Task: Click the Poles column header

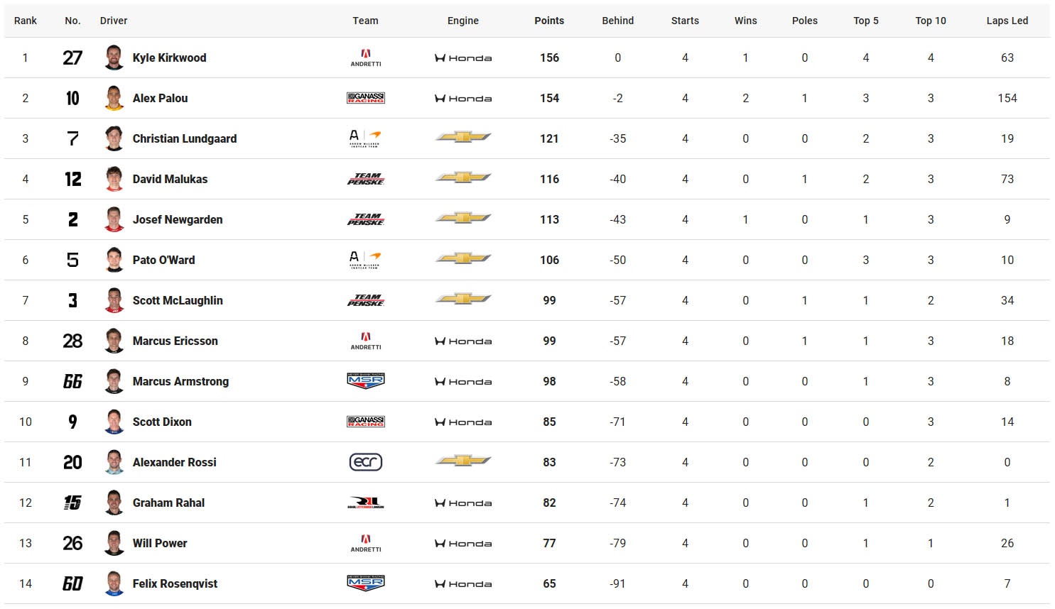Action: [804, 21]
